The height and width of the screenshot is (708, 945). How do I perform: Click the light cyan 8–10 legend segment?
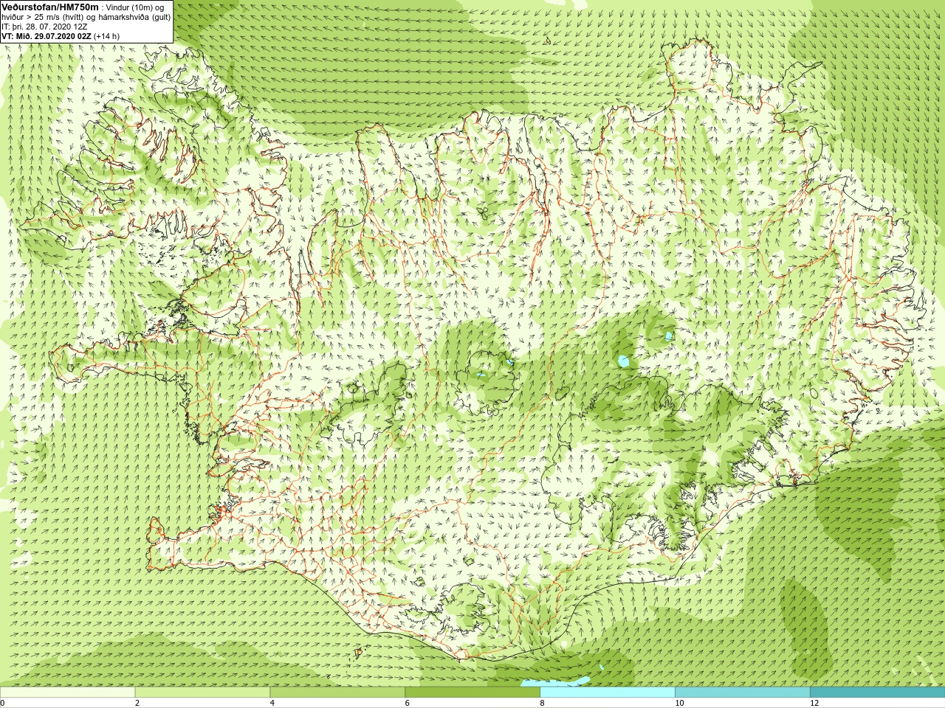click(608, 693)
